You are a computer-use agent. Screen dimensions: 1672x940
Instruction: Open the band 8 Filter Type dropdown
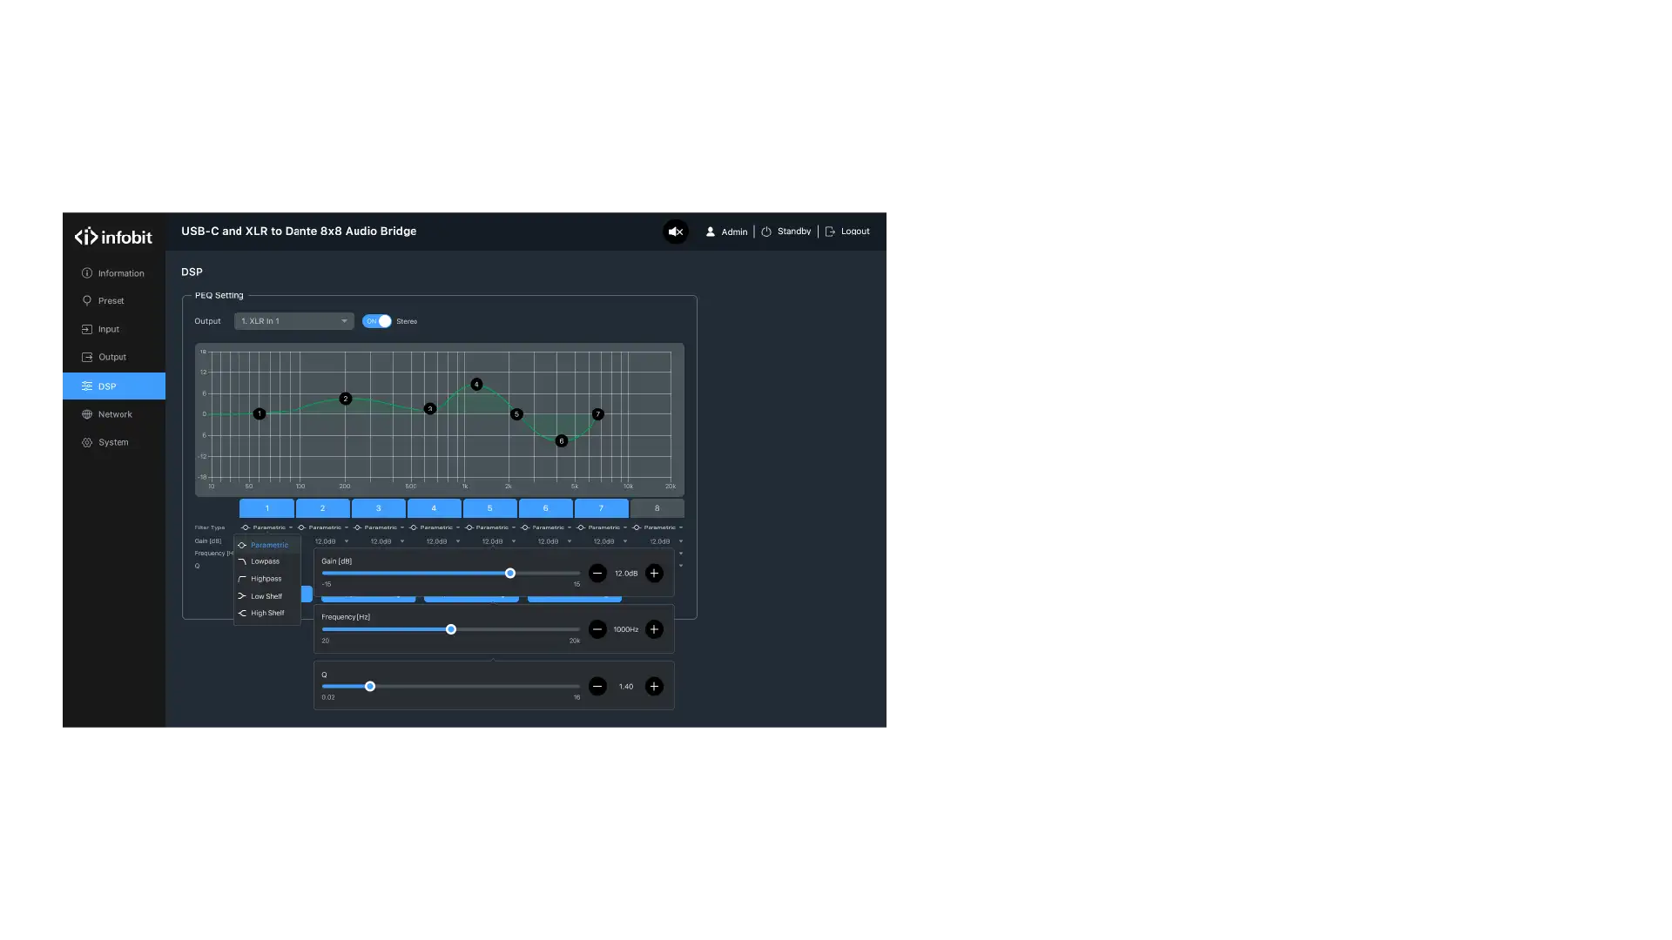[x=657, y=527]
